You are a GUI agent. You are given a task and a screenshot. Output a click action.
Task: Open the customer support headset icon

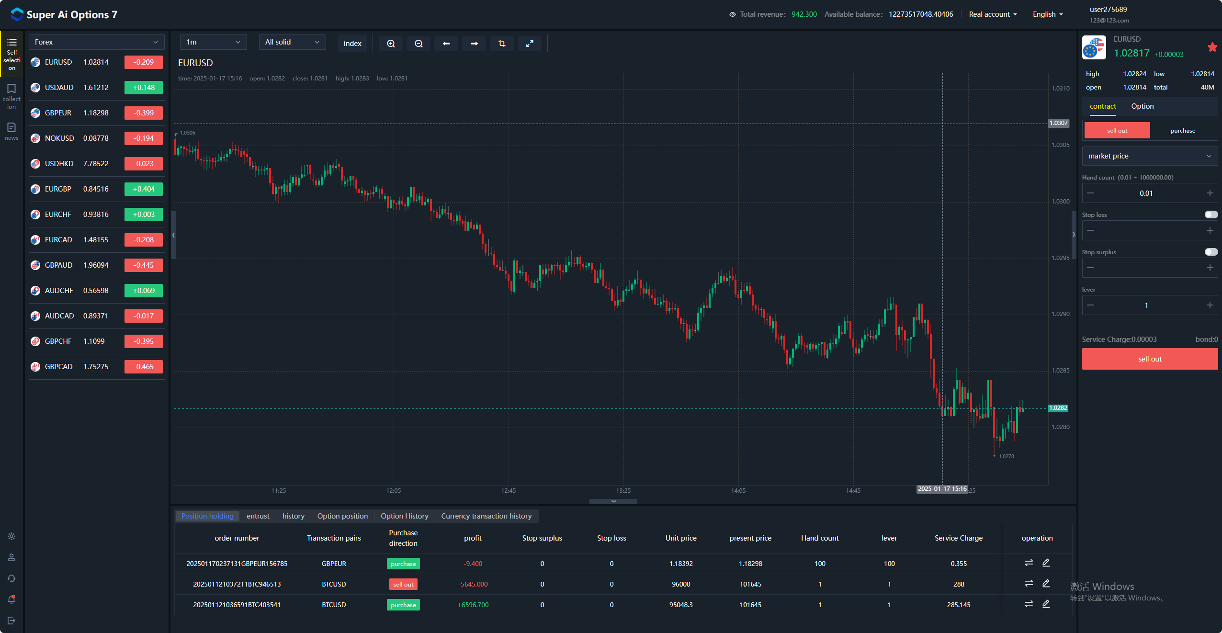click(x=11, y=578)
